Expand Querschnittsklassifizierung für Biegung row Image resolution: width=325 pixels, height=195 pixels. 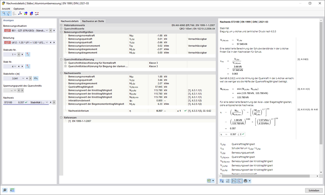click(65, 66)
